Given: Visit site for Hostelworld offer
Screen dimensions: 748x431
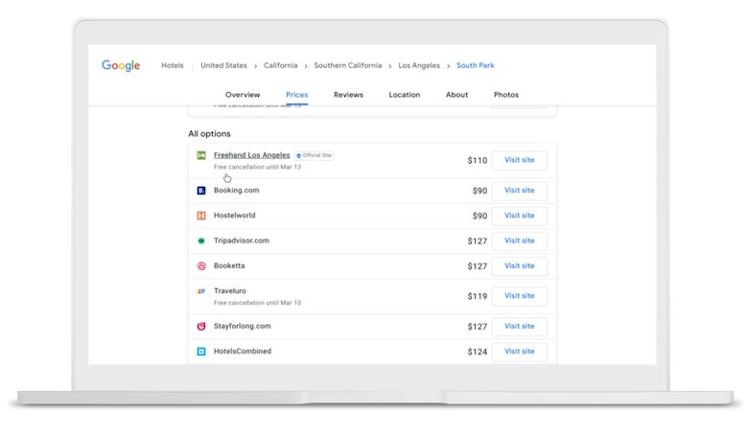Looking at the screenshot, I should [x=520, y=215].
